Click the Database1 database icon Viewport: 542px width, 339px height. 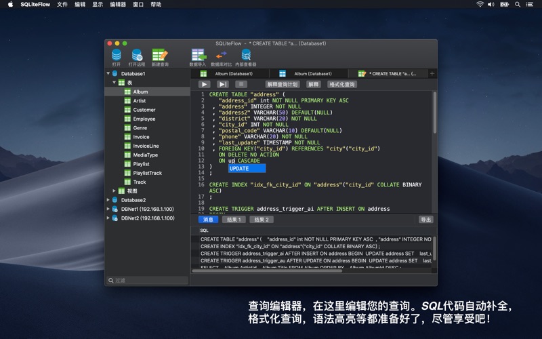pos(114,73)
